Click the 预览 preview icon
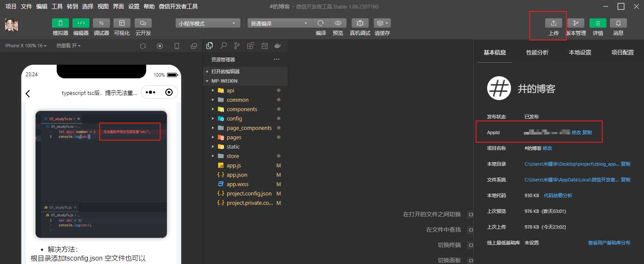 [x=338, y=23]
